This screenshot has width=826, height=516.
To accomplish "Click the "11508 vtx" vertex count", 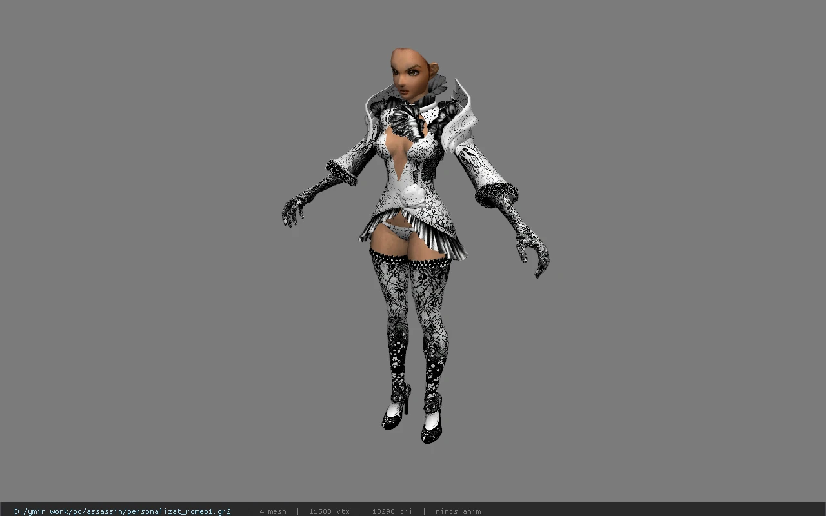I will 329,511.
